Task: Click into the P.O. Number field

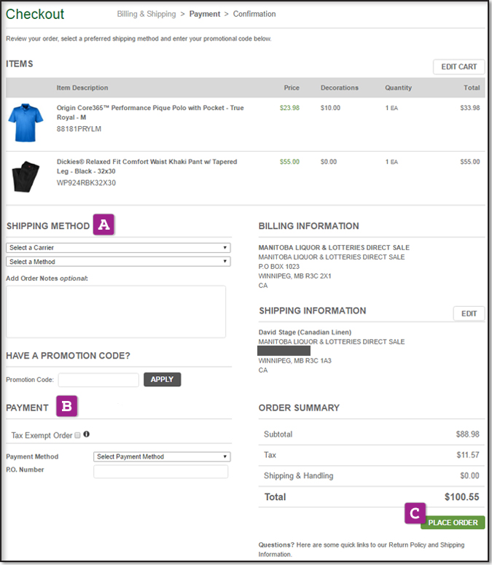Action: [160, 472]
